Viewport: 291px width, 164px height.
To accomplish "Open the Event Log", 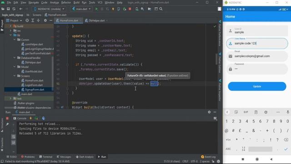I will coord(208,157).
